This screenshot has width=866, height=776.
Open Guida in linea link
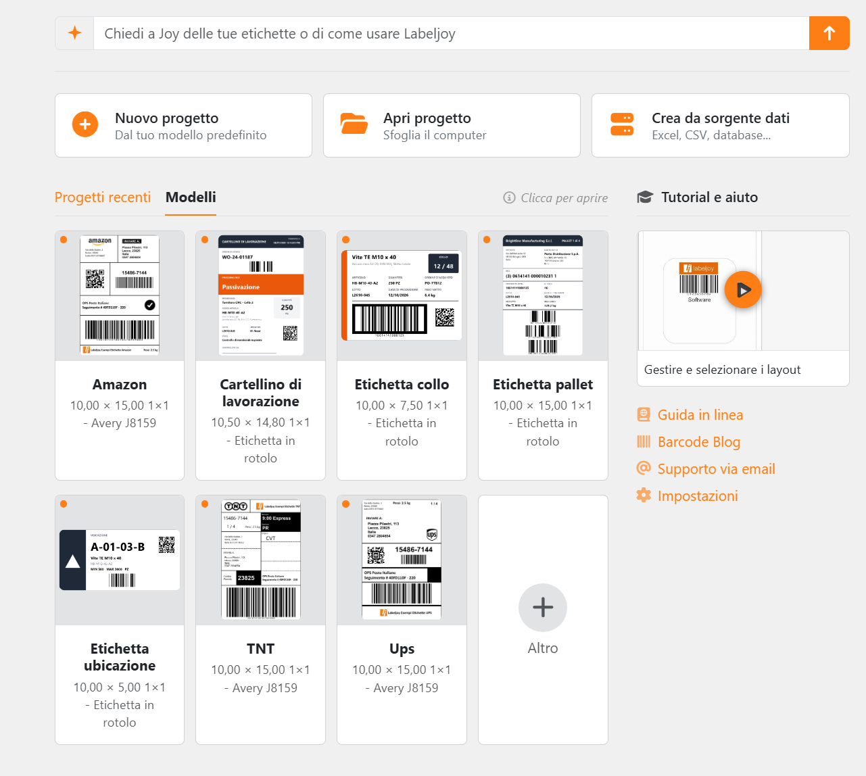coord(700,414)
